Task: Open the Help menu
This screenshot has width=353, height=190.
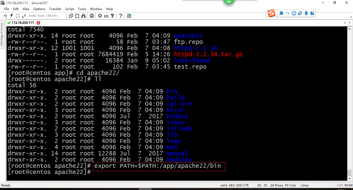Action: point(110,9)
